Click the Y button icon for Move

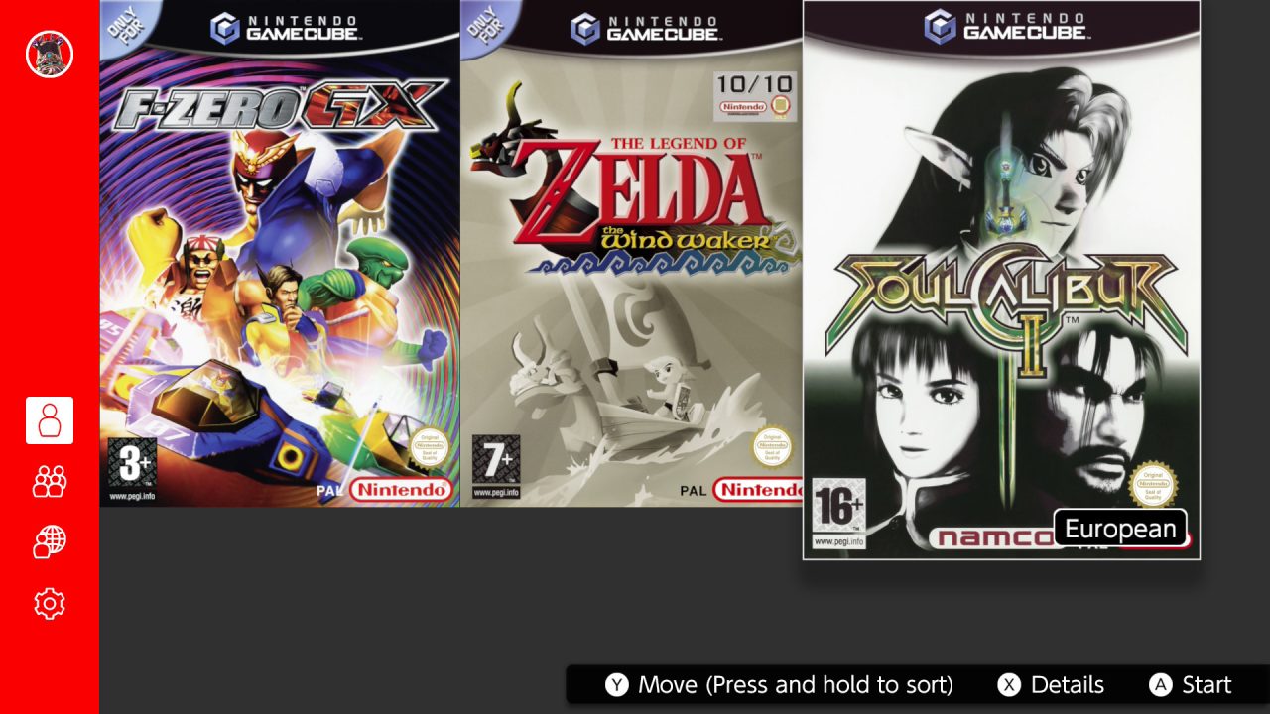tap(617, 685)
